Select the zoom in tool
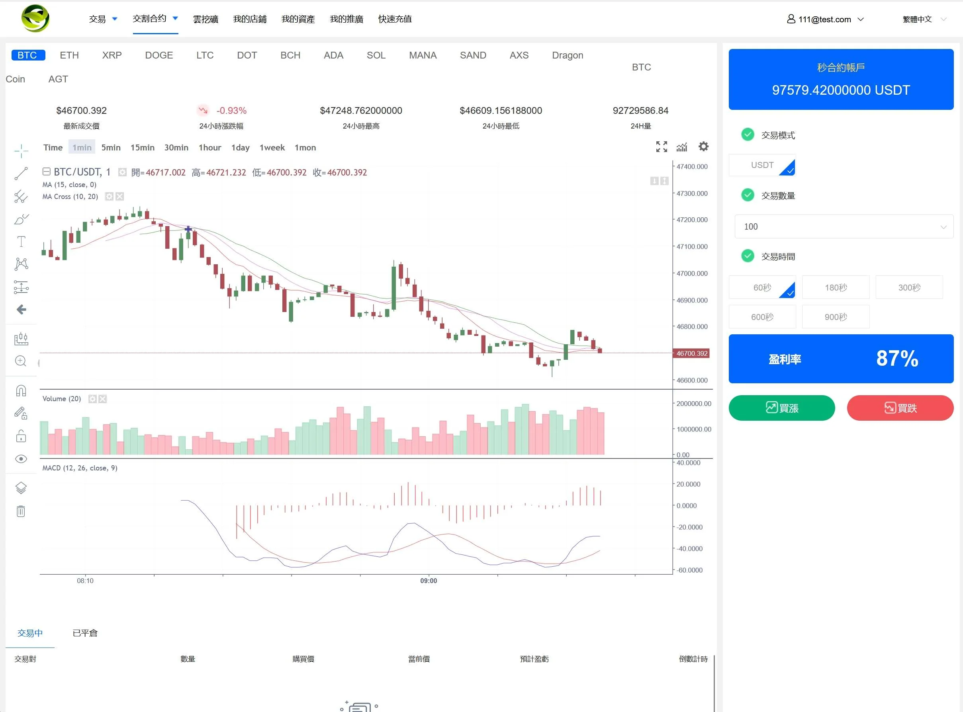 tap(21, 361)
